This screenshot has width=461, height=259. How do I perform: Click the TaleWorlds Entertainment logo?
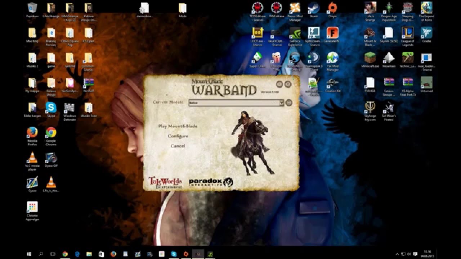point(165,183)
